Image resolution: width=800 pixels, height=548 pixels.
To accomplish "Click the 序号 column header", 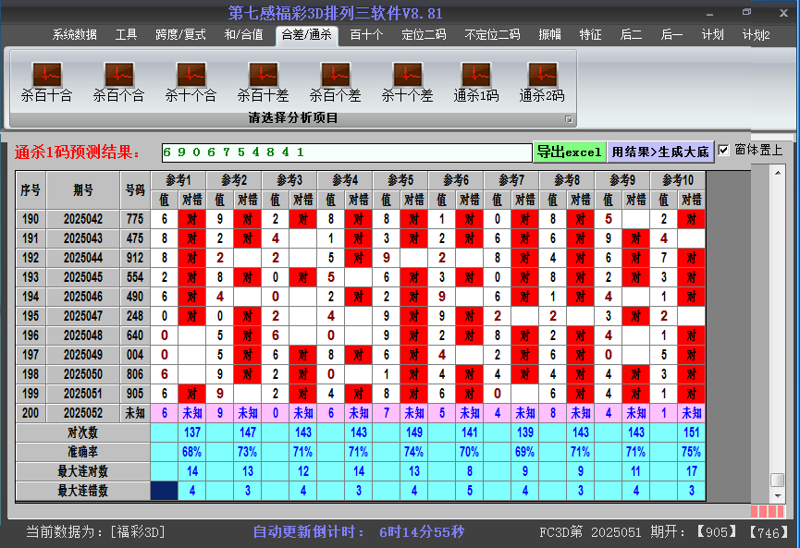I will (x=31, y=190).
